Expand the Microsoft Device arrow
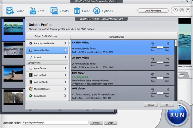The image size is (193, 128). pos(65,89)
